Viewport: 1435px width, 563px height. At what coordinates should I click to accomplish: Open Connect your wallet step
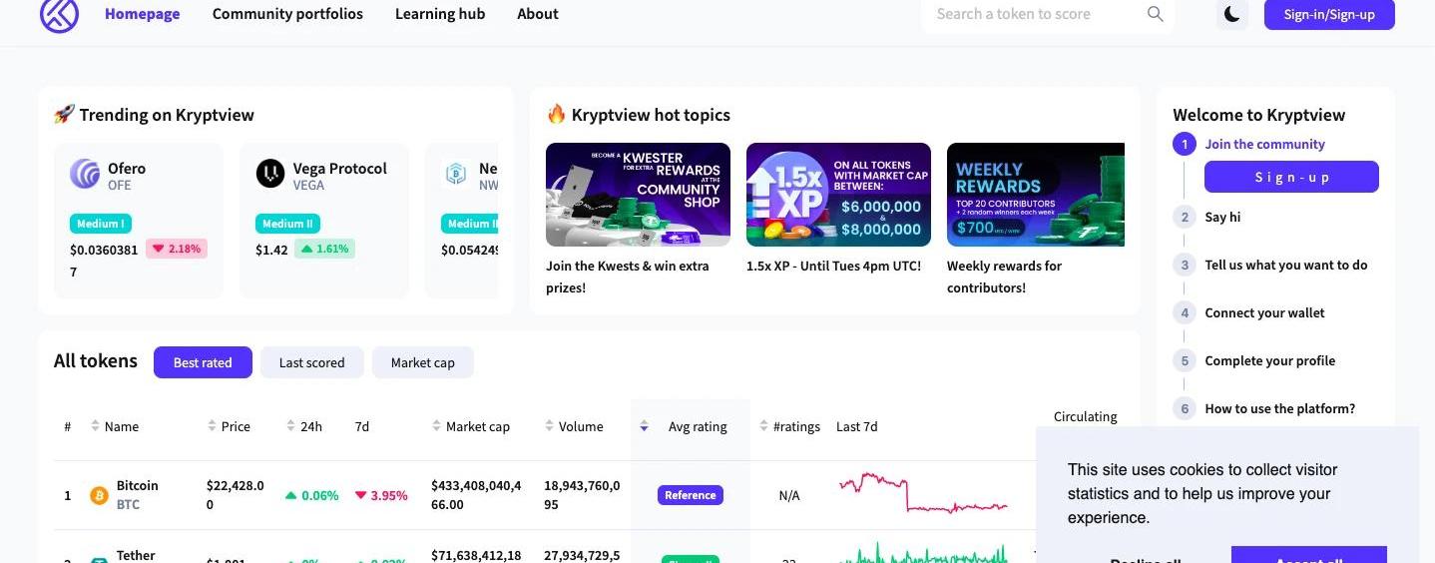pyautogui.click(x=1264, y=312)
